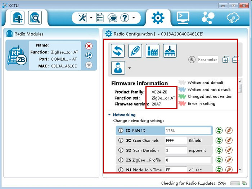Screen dimensions: 252x189
Task: Load factory default settings icon
Action: 153,51
